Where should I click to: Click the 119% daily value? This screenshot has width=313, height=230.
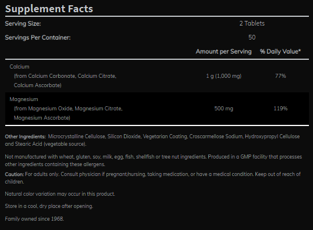[280, 109]
